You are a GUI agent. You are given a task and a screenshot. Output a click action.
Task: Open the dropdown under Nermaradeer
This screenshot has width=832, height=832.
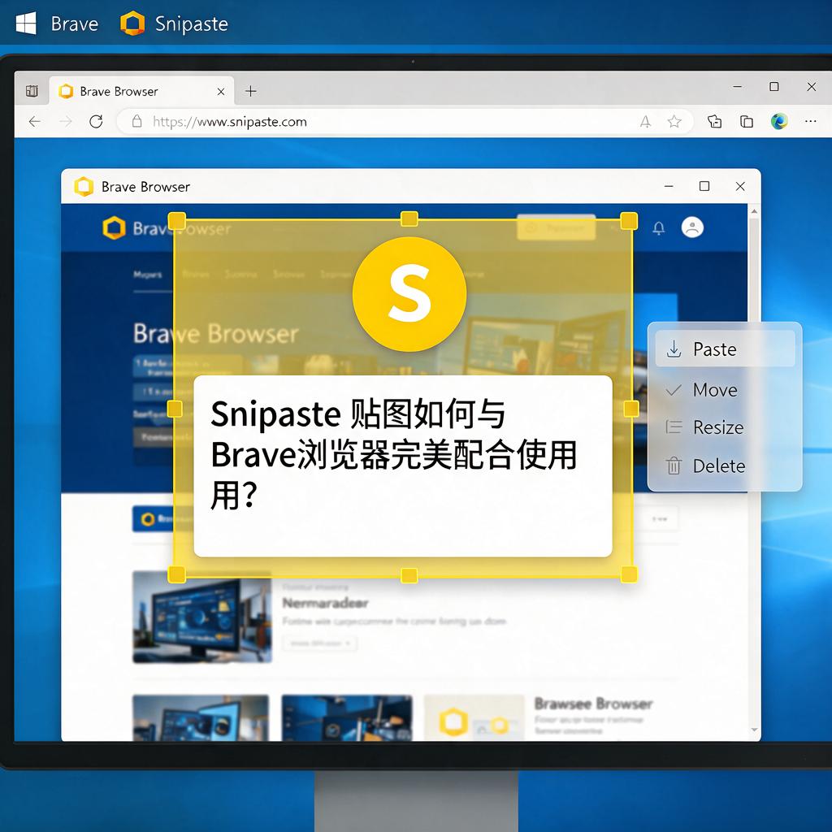[320, 643]
